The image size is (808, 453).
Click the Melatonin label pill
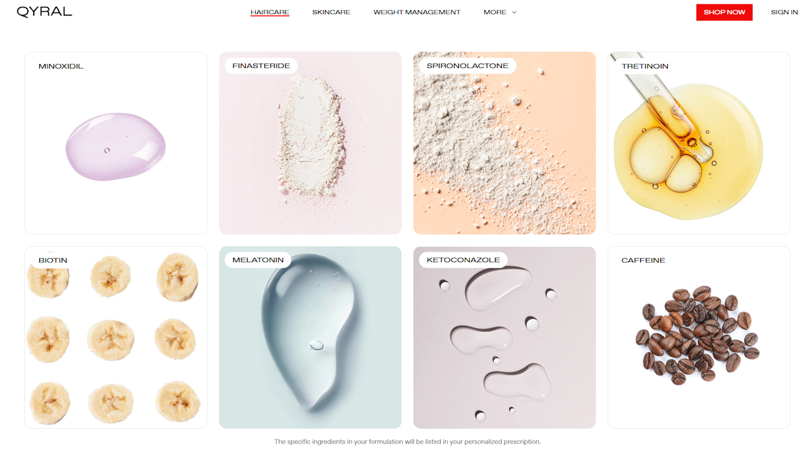(257, 260)
